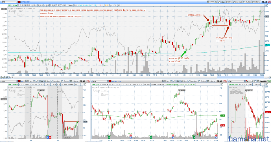Image resolution: width=271 pixels, height=142 pixels.
Task: Click Share button in daily chart toolbar
Action: [x=166, y=81]
